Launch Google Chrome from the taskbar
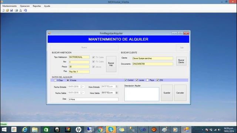 coord(100,130)
